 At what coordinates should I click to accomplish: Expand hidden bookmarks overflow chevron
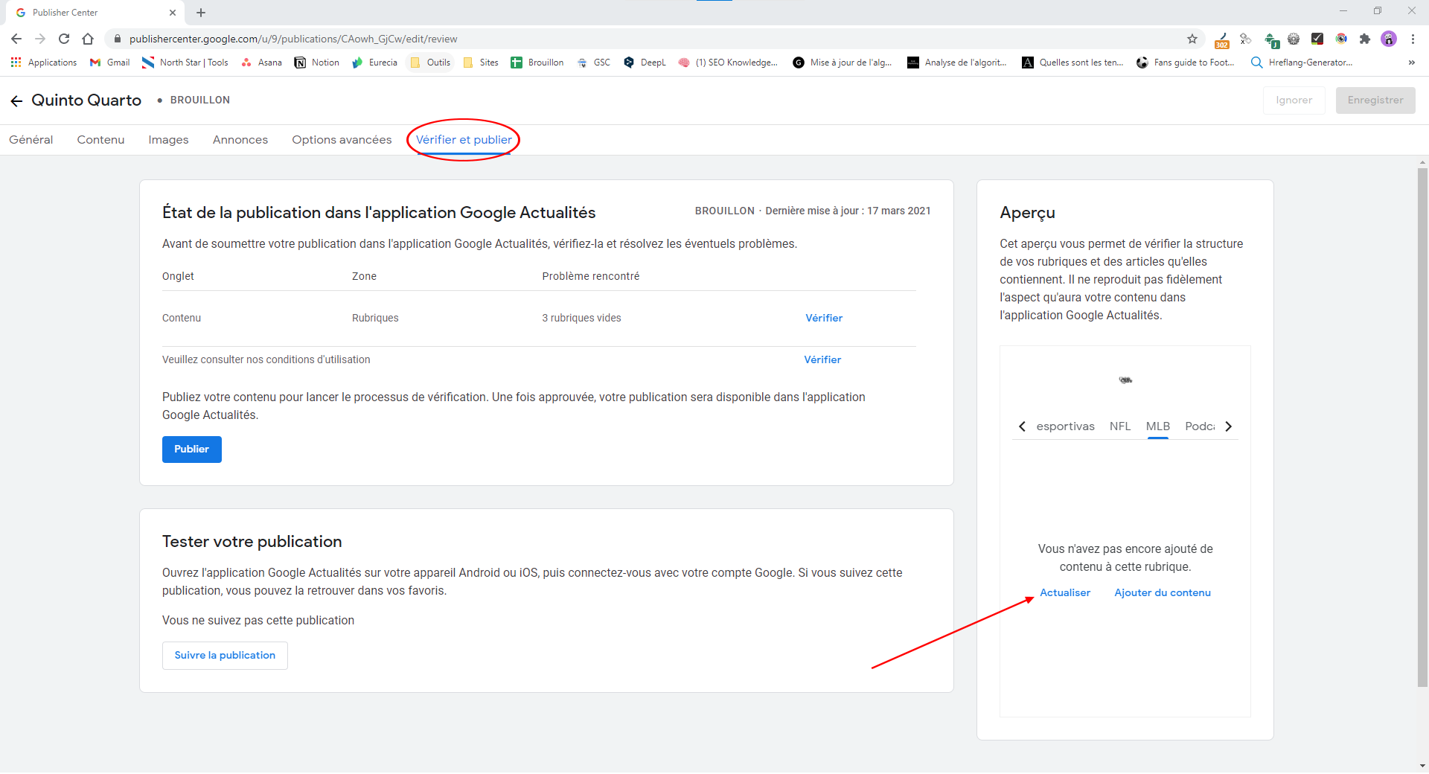1411,63
